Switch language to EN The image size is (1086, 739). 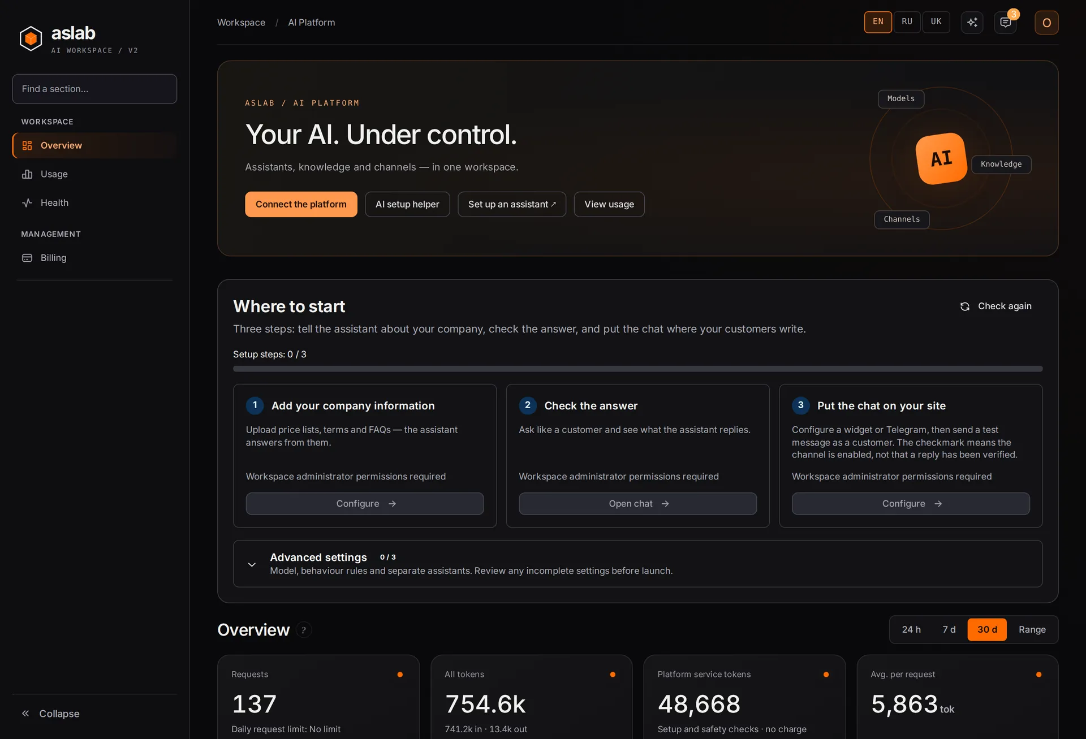[878, 22]
